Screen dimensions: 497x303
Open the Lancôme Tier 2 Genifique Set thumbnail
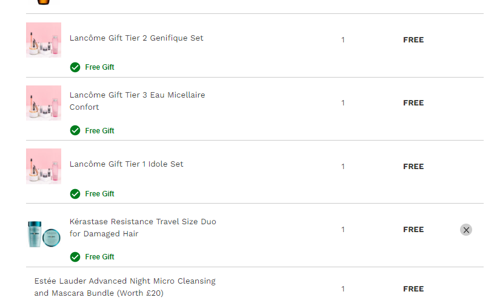click(x=44, y=40)
